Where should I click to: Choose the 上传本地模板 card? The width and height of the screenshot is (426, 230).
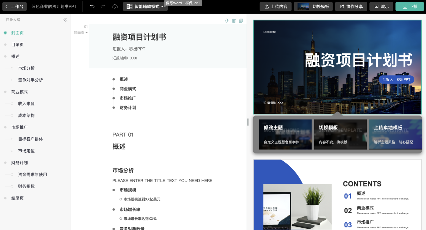(x=395, y=134)
